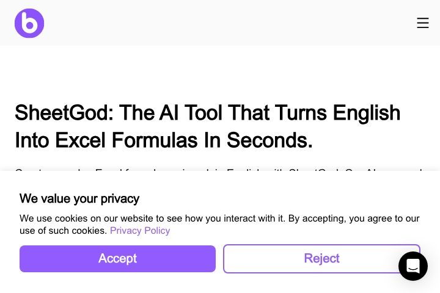
Task: Click the phrase "Turns English" in heading
Action: coord(337,113)
